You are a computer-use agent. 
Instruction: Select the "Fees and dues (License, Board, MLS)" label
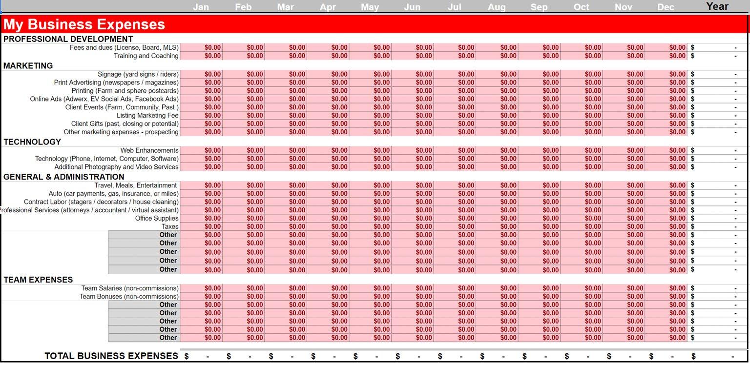[x=125, y=48]
